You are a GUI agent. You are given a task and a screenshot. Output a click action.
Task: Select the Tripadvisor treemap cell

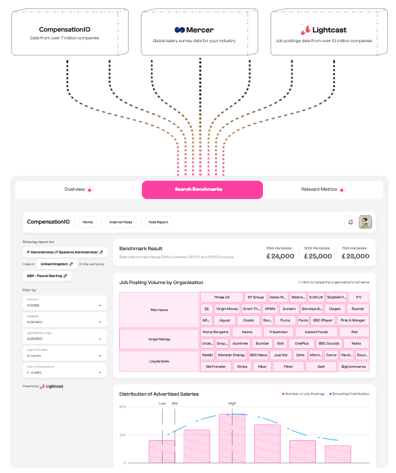(x=279, y=332)
